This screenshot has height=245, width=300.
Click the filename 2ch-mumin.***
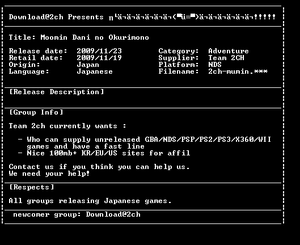point(238,71)
